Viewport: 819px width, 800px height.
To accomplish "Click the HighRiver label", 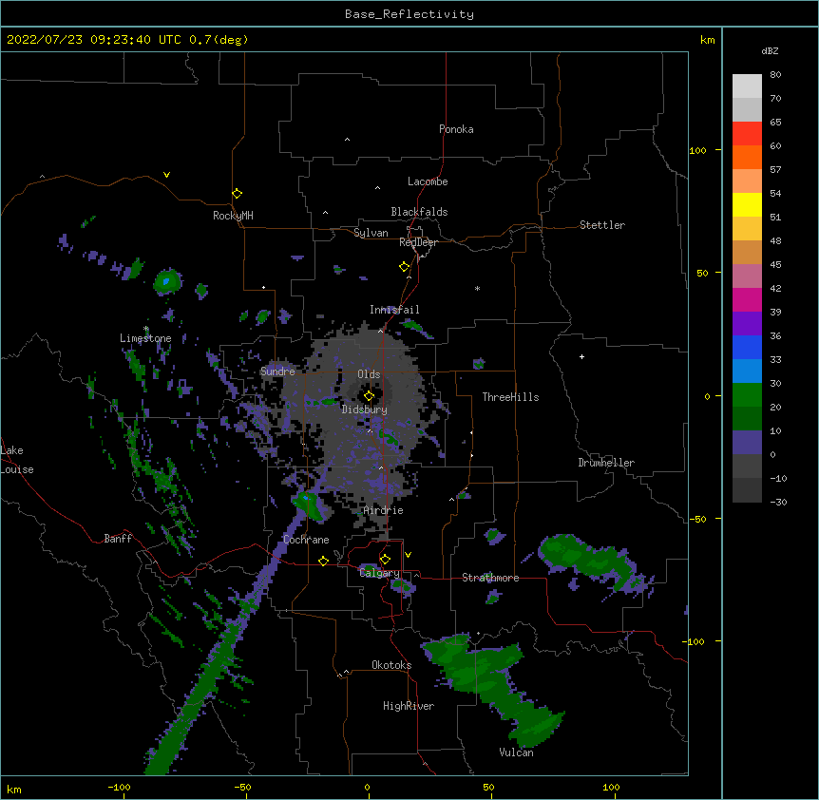I will (x=409, y=706).
